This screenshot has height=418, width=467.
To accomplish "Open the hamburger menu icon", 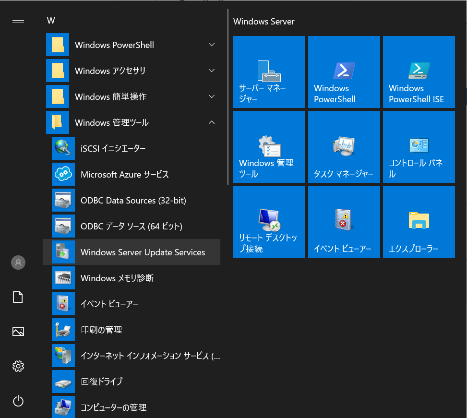I will [x=18, y=20].
